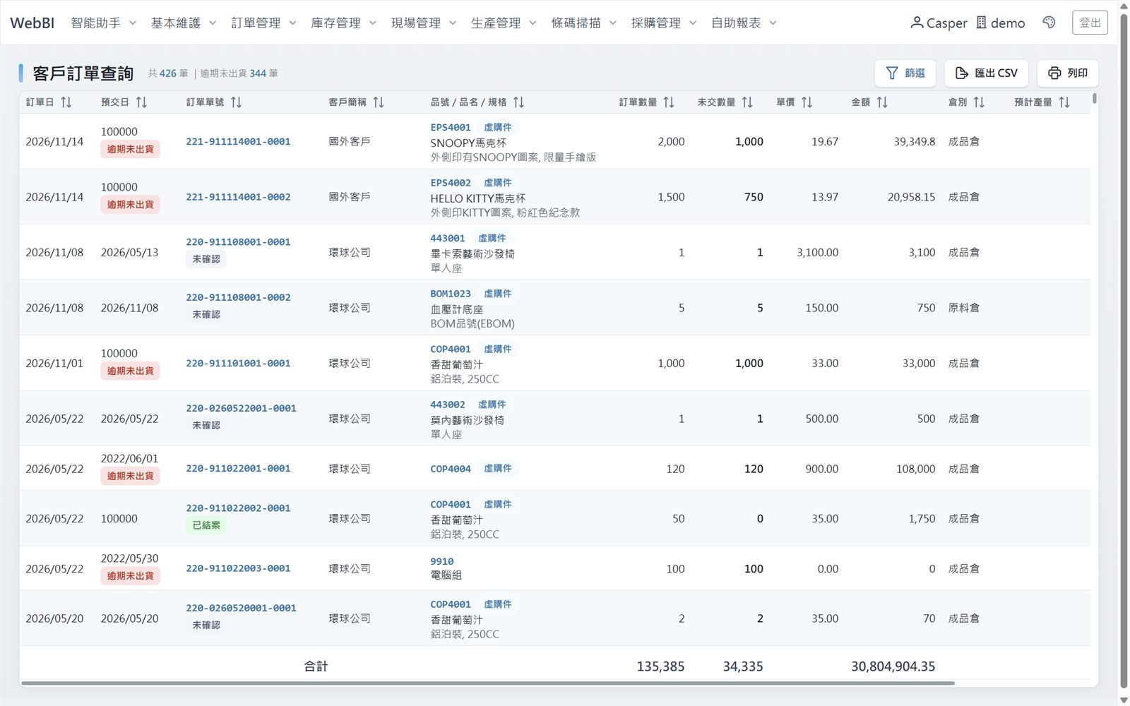Image resolution: width=1130 pixels, height=706 pixels.
Task: Expand the 生產管理 menu
Action: 504,23
